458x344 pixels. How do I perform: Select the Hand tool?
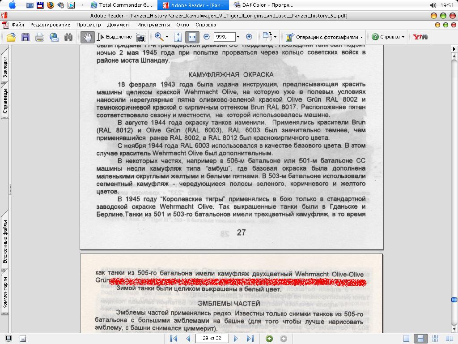click(x=87, y=37)
